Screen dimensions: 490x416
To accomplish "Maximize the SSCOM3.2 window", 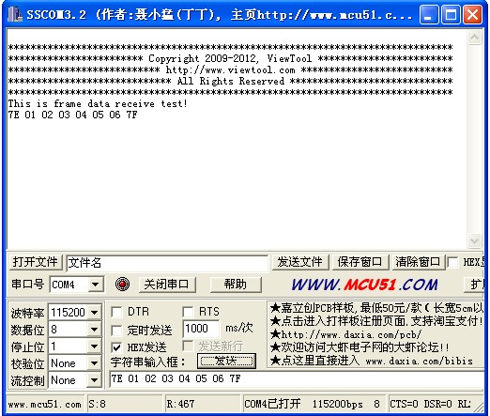I will pyautogui.click(x=451, y=14).
